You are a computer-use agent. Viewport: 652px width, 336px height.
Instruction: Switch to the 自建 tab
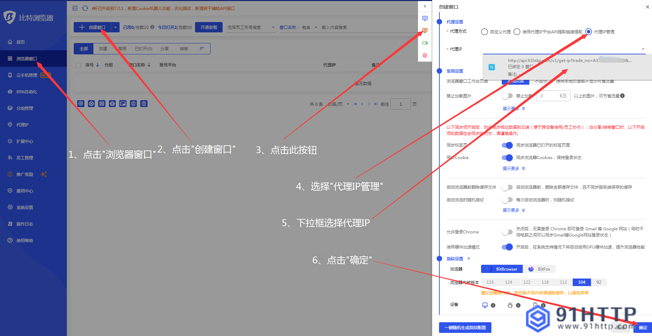coord(103,49)
